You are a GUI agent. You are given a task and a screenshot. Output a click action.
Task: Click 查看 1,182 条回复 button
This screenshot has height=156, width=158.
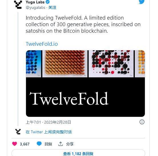(x=78, y=153)
